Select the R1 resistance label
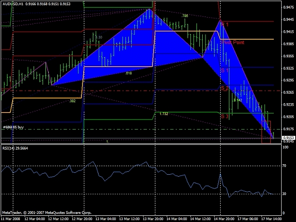296x222 pixels. [x=225, y=24]
